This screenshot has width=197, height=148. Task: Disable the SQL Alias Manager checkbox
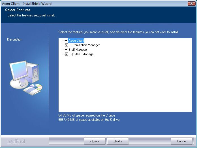pyautogui.click(x=66, y=54)
